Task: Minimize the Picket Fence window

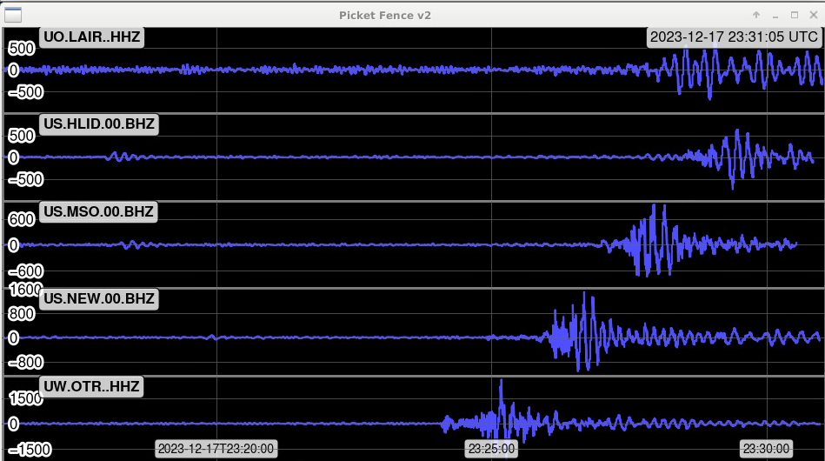Action: coord(775,15)
